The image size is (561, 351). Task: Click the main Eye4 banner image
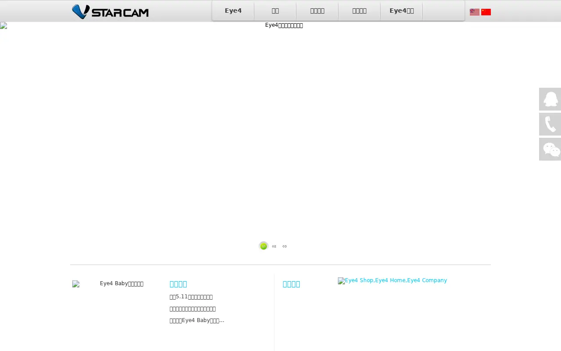[280, 132]
